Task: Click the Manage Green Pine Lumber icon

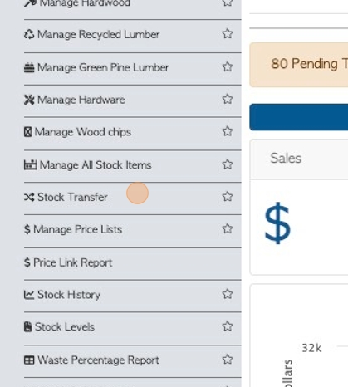Action: point(29,67)
